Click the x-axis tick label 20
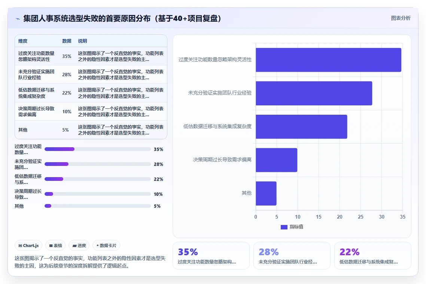426x284 pixels. [x=340, y=217]
